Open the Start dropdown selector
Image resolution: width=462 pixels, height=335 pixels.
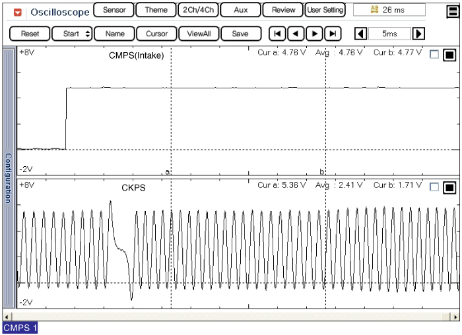72,34
